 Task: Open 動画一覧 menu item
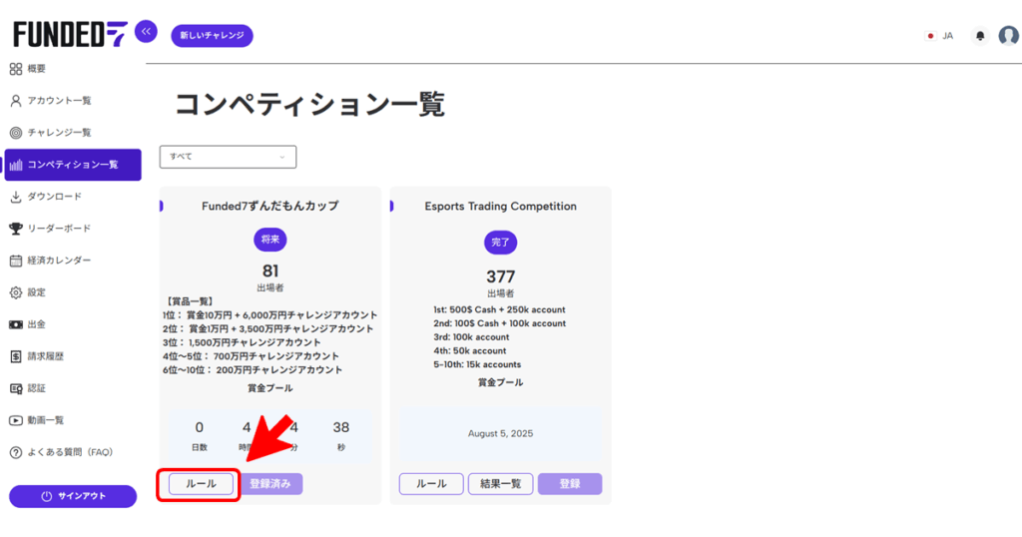(x=46, y=420)
